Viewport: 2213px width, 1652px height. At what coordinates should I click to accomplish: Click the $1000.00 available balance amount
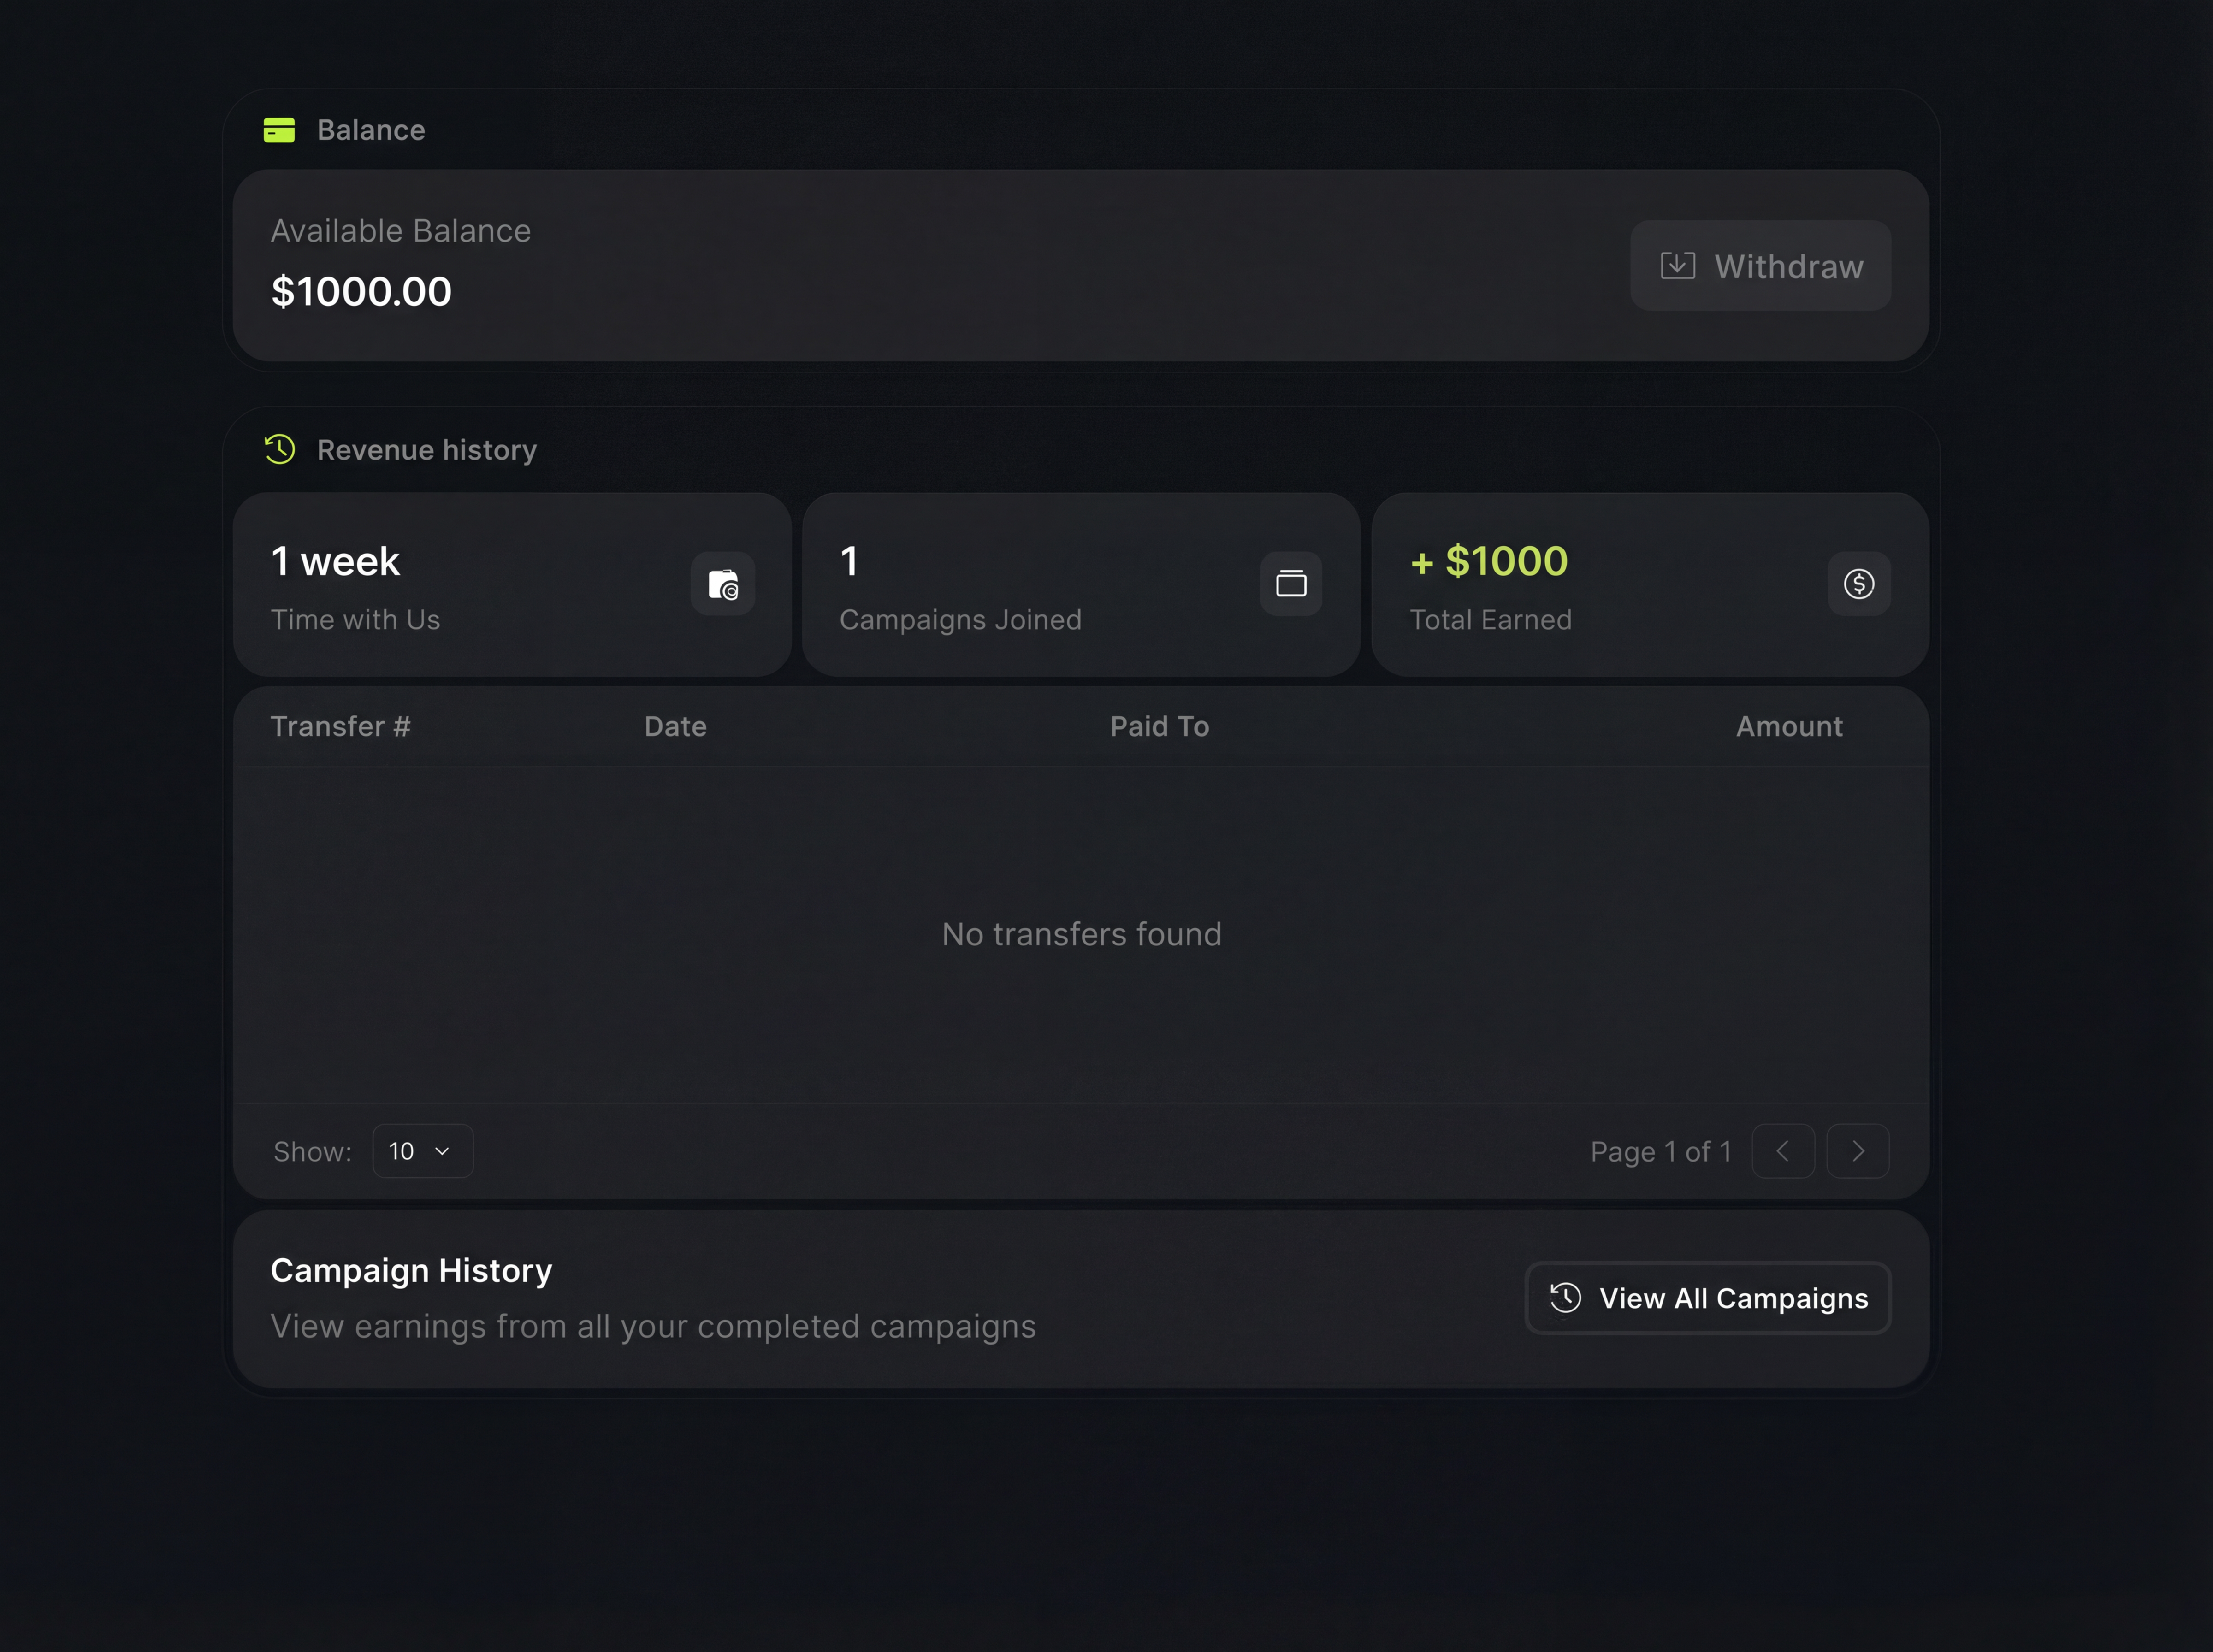[x=361, y=292]
